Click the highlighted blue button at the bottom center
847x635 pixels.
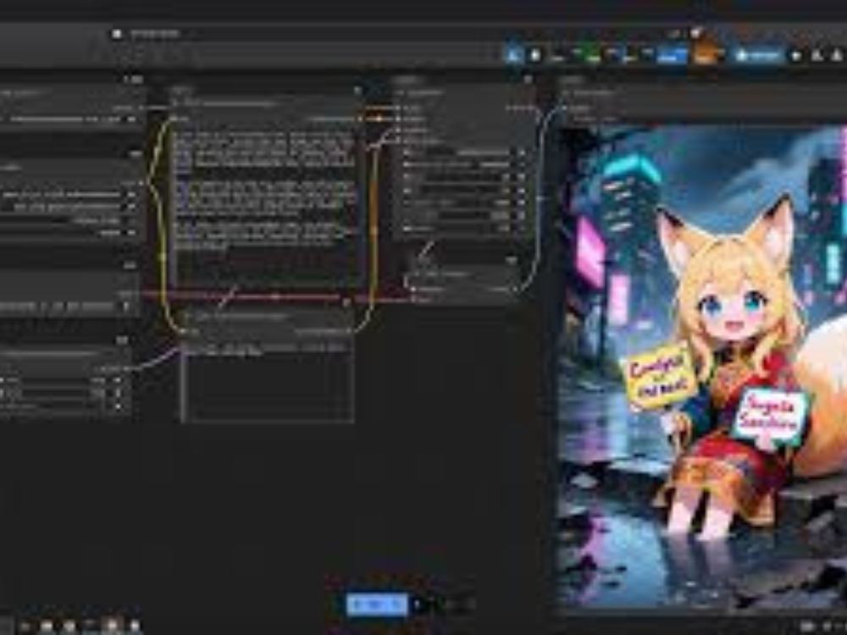377,605
